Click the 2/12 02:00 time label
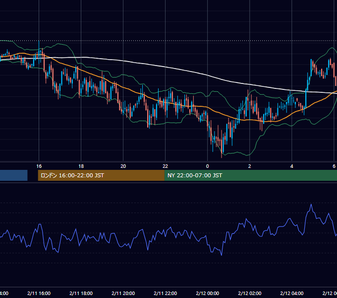 249,293
